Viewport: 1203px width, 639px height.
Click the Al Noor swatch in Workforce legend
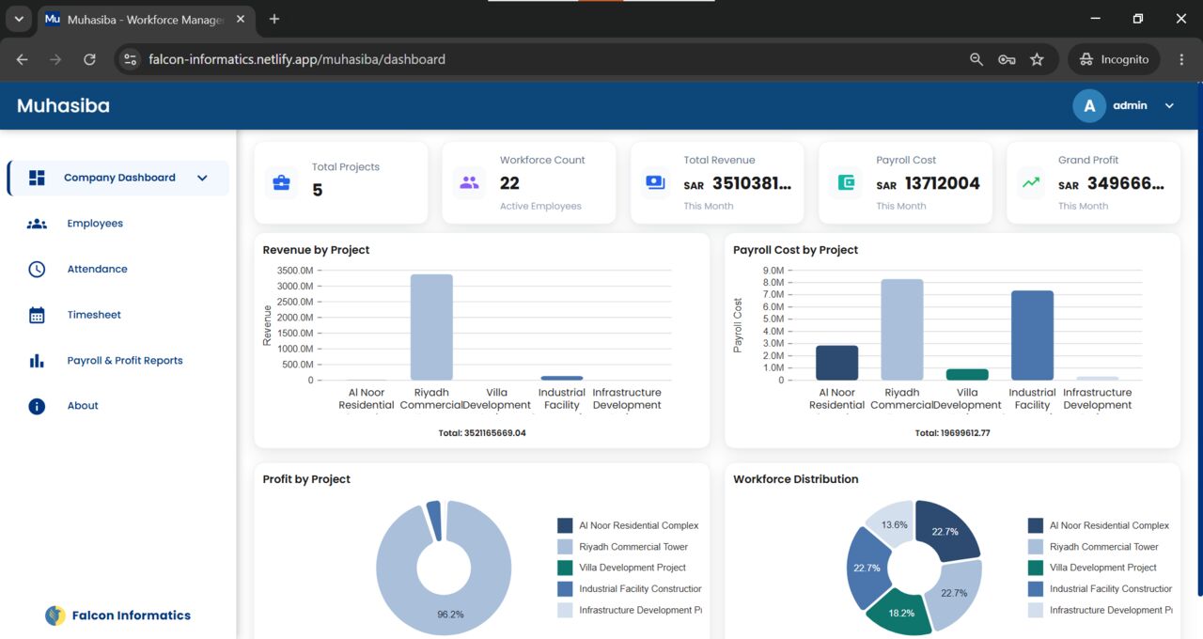click(1036, 525)
